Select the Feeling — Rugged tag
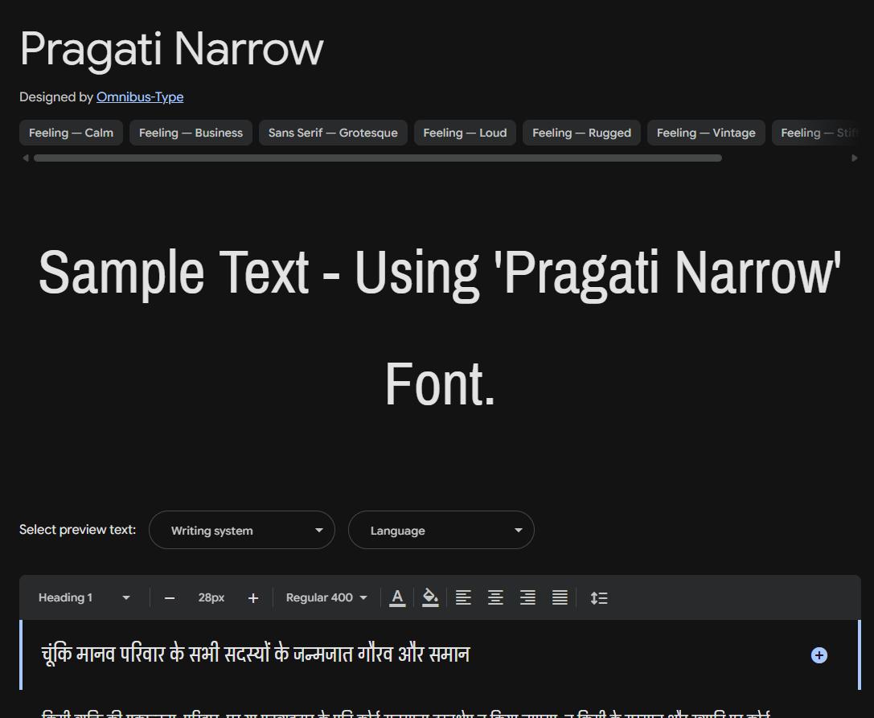Viewport: 874px width, 718px height. click(x=581, y=133)
